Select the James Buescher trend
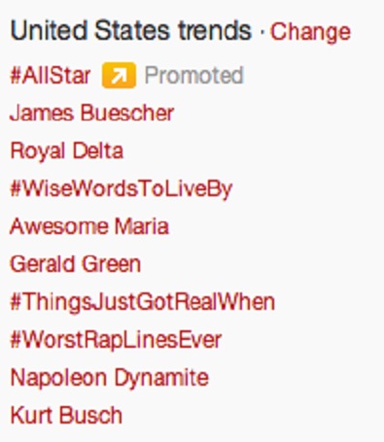Viewport: 384px width, 442px height. [x=92, y=114]
